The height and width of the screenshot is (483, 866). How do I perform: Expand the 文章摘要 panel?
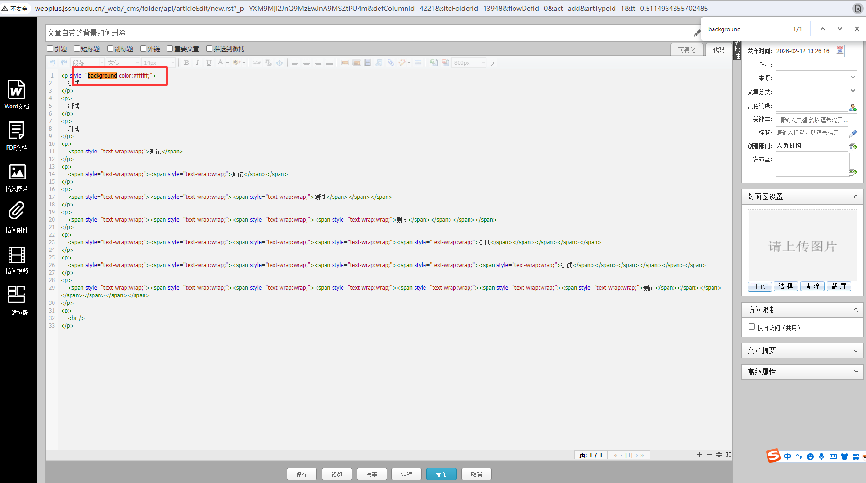click(x=802, y=350)
